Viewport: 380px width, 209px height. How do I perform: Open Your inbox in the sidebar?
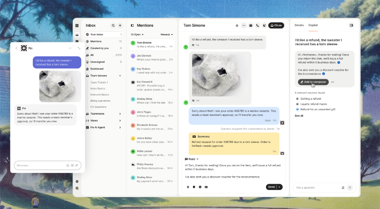coord(104,35)
